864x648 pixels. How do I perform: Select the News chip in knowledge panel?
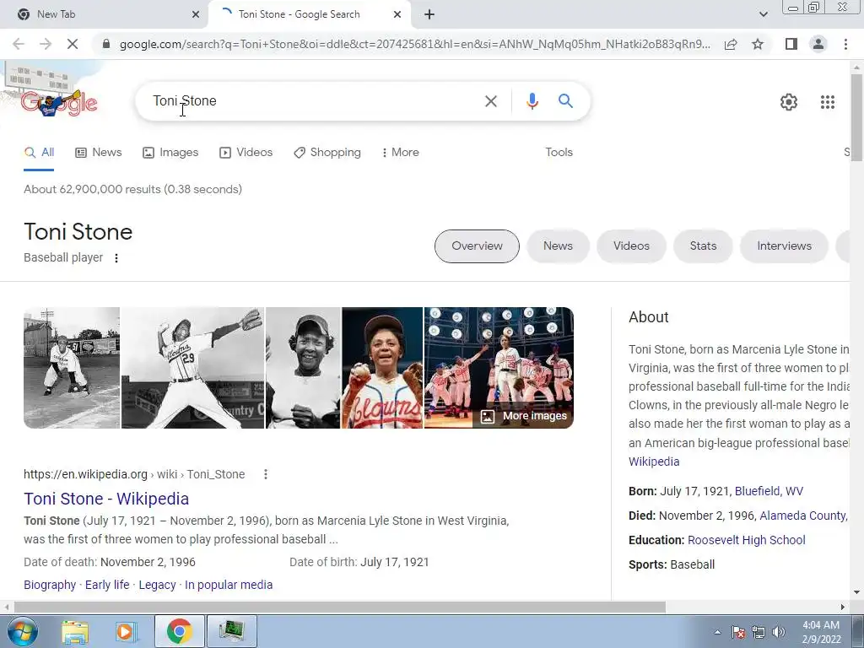tap(558, 246)
